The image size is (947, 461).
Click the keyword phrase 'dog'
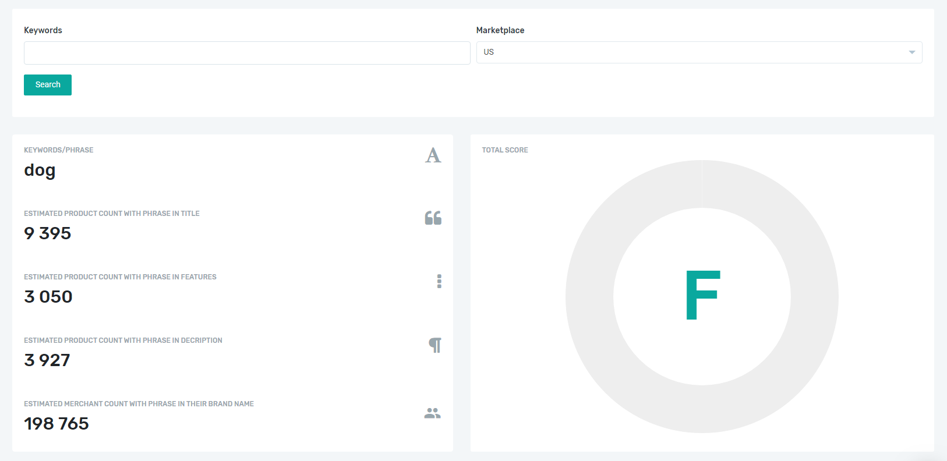pyautogui.click(x=40, y=171)
